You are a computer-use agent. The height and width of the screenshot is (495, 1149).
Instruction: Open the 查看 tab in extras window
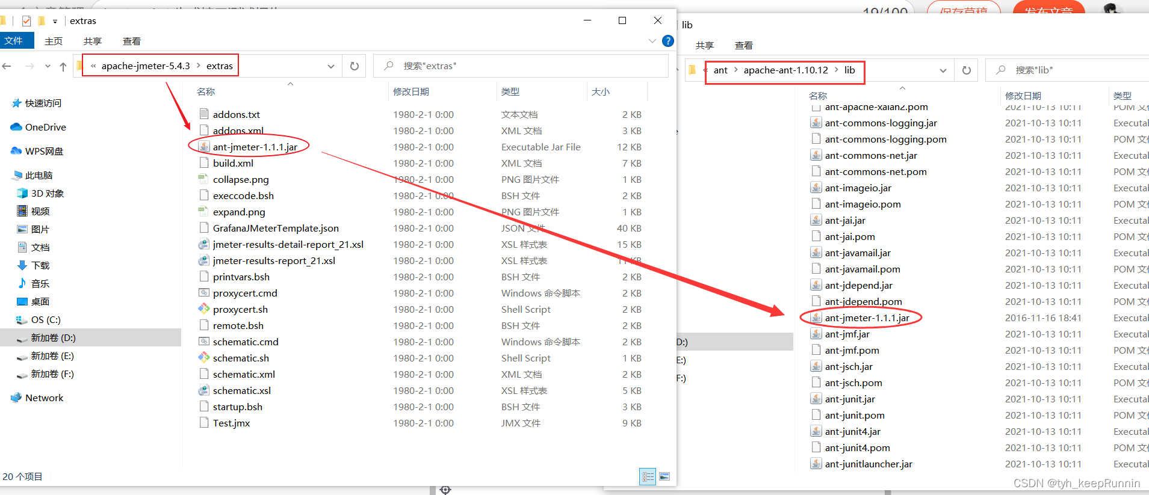pos(132,41)
